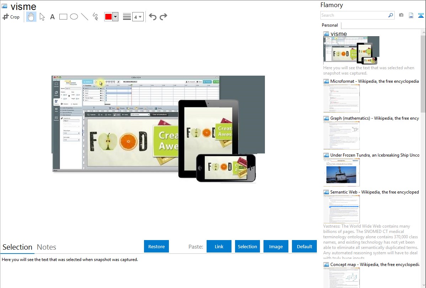Viewport: 426px width, 288px height.
Task: Pick the rectangle shape tool
Action: click(63, 17)
